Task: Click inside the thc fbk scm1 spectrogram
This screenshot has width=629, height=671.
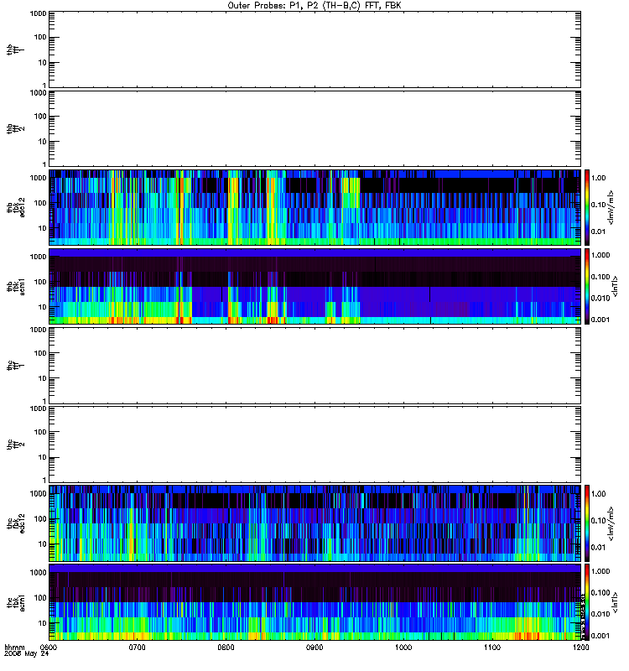Action: 315,602
